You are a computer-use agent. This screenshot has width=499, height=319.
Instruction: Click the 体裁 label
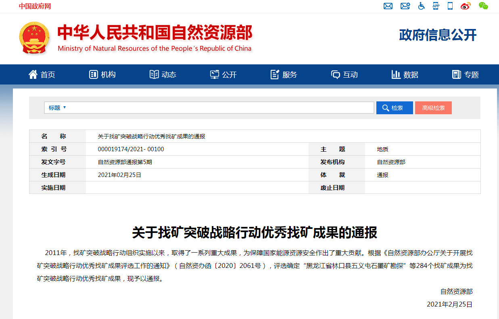click(333, 175)
